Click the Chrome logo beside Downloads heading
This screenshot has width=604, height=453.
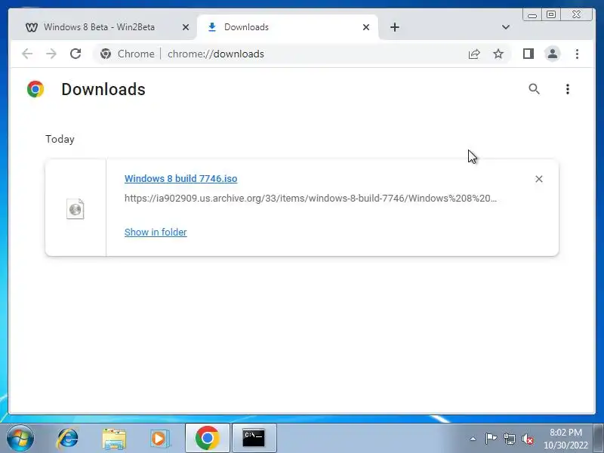point(35,89)
